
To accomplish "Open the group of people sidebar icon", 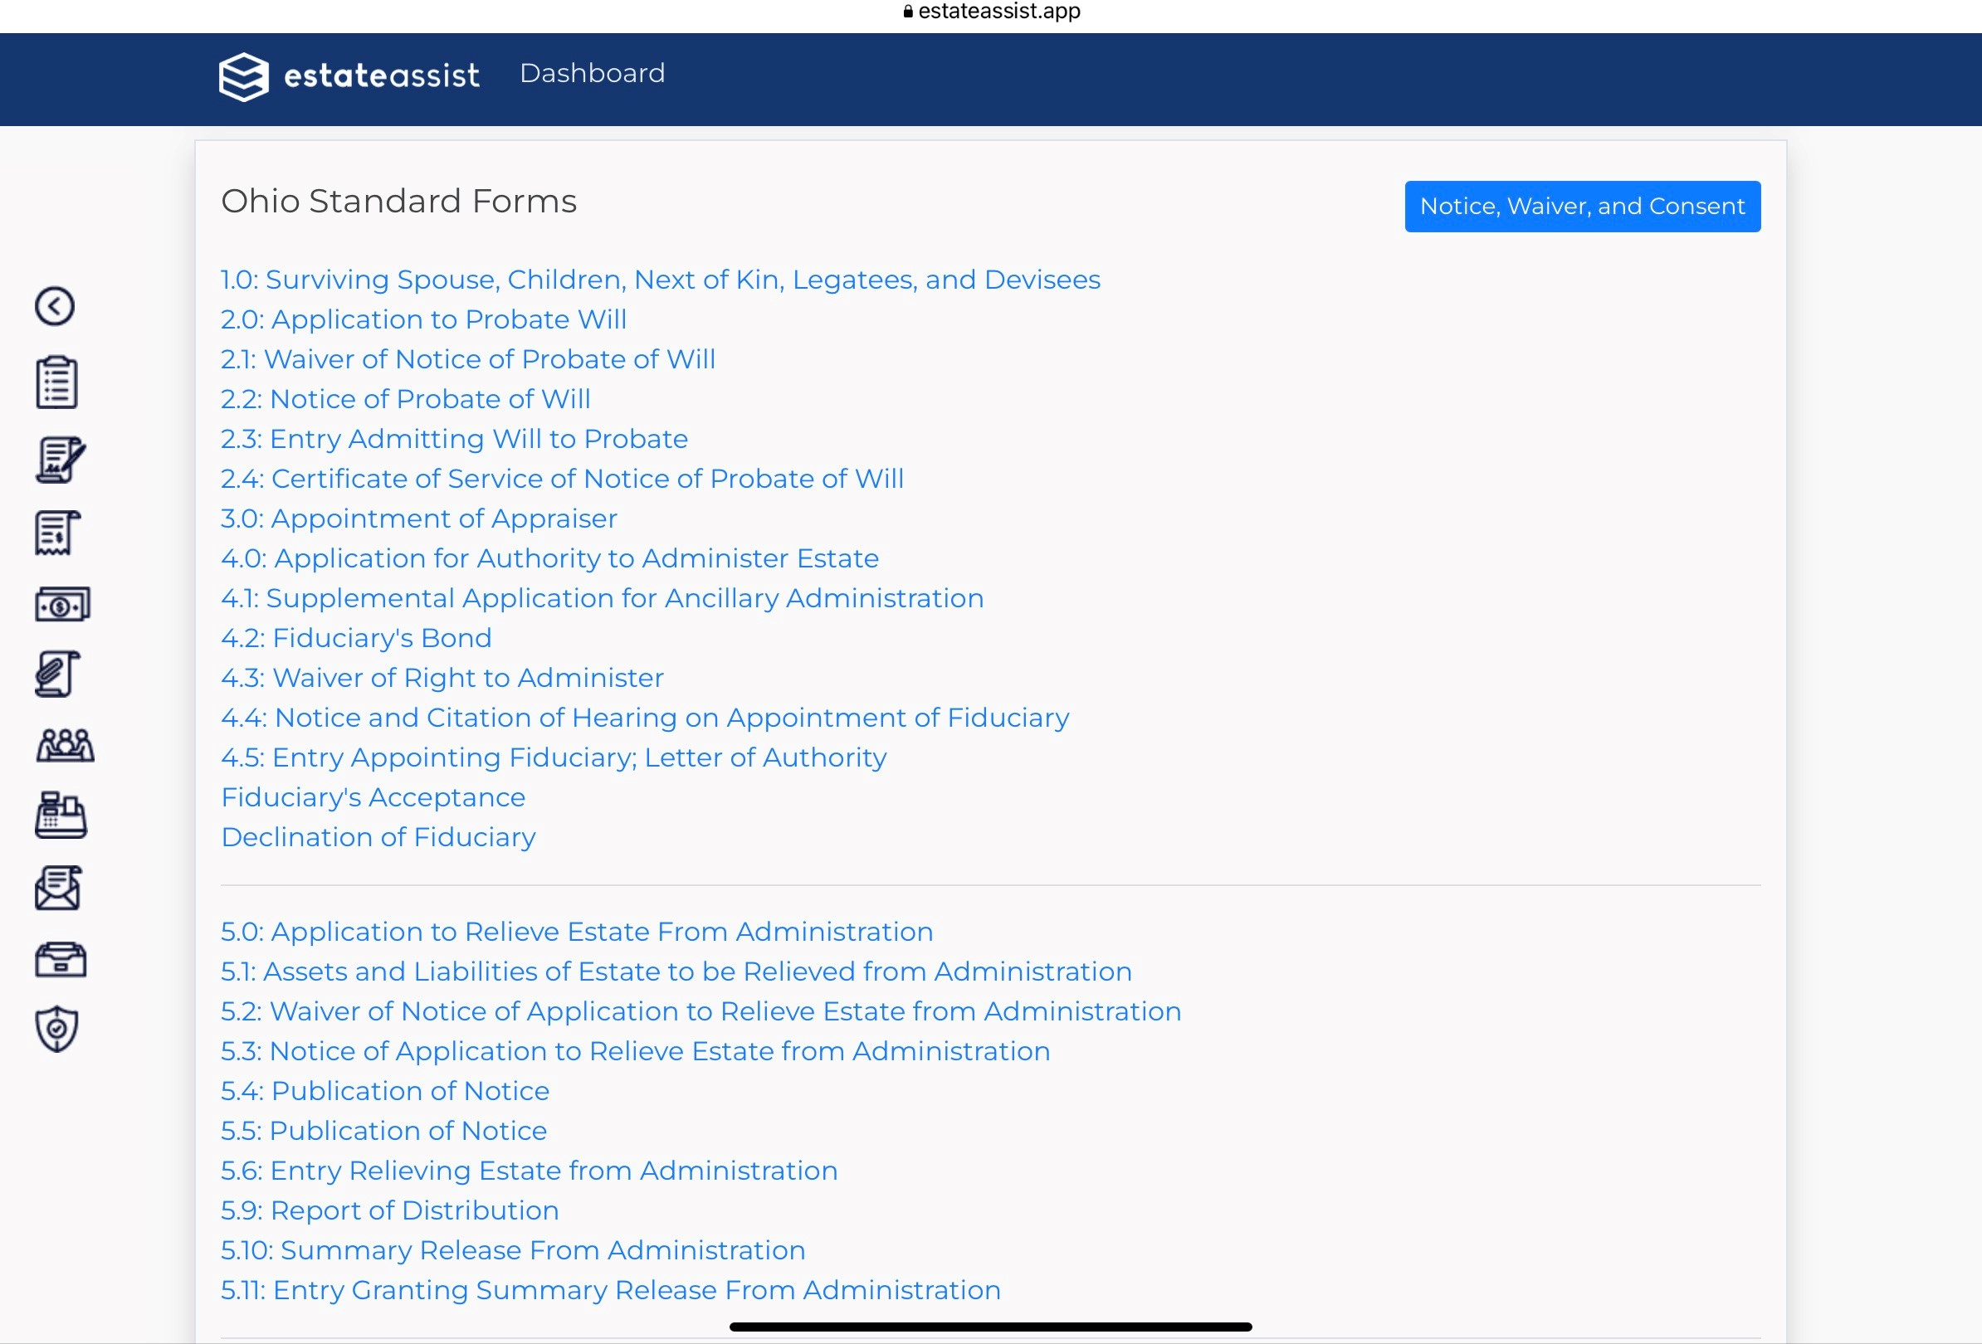I will click(x=65, y=745).
